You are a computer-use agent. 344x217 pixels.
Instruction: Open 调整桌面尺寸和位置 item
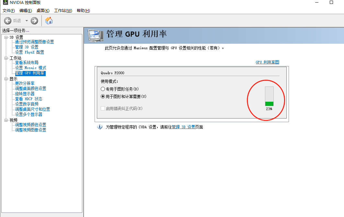pyautogui.click(x=32, y=109)
